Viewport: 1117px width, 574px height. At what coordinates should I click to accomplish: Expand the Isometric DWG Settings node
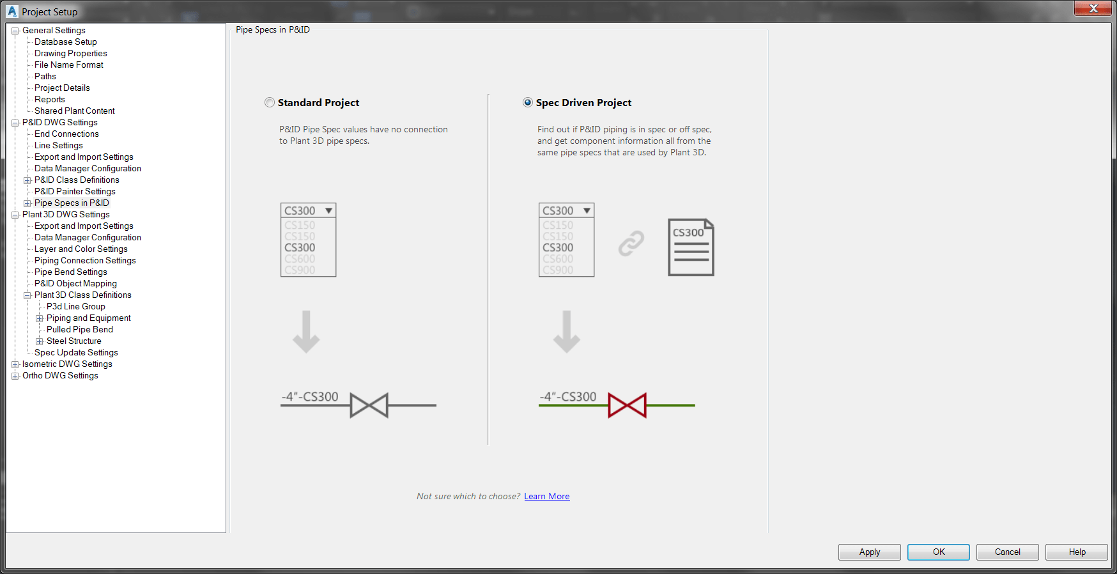click(15, 364)
